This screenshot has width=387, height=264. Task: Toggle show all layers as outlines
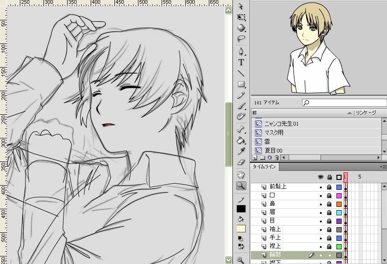(x=339, y=177)
